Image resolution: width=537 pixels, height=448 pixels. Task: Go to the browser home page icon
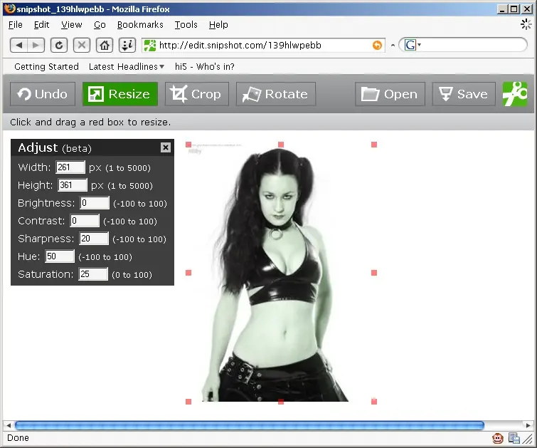point(105,46)
